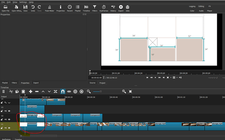The image size is (225, 140).
Task: Toggle ripple all tracks
Action: coord(82,91)
